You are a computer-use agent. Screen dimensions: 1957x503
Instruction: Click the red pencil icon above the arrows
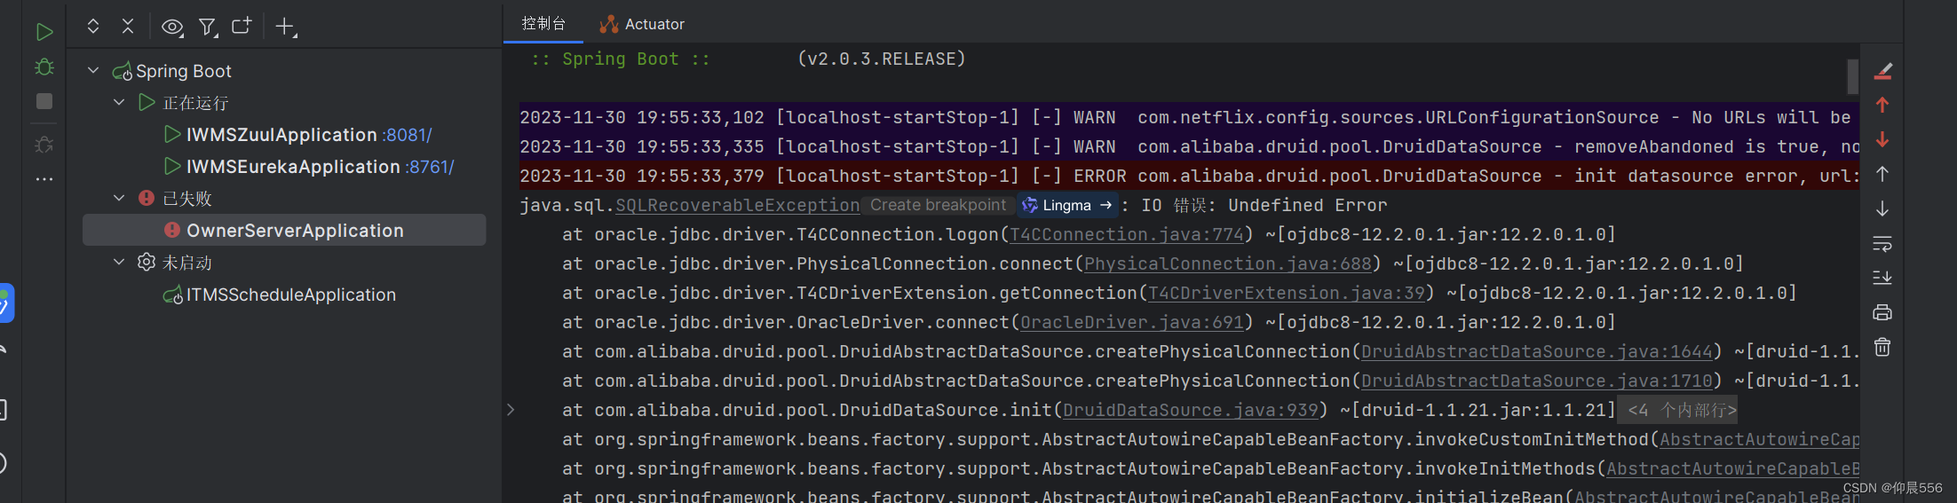(x=1882, y=71)
